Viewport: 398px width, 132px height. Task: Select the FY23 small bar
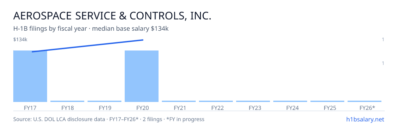[253, 101]
